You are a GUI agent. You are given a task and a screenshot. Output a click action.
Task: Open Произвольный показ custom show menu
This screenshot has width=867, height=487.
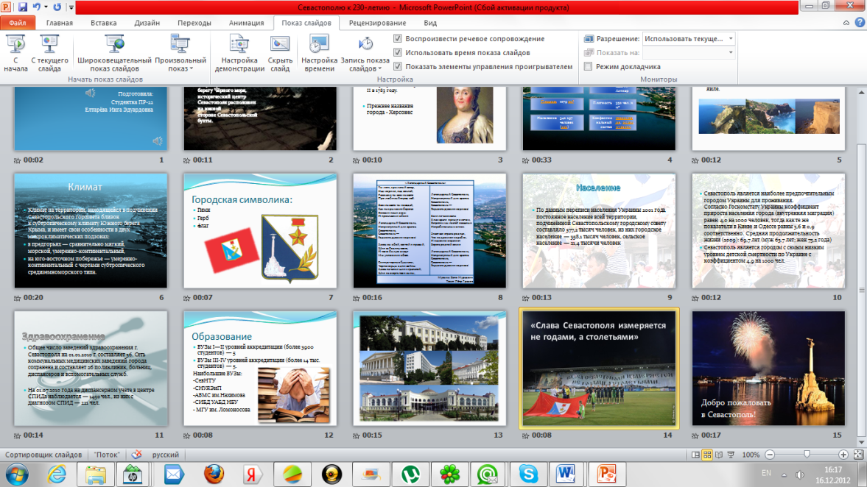point(180,53)
